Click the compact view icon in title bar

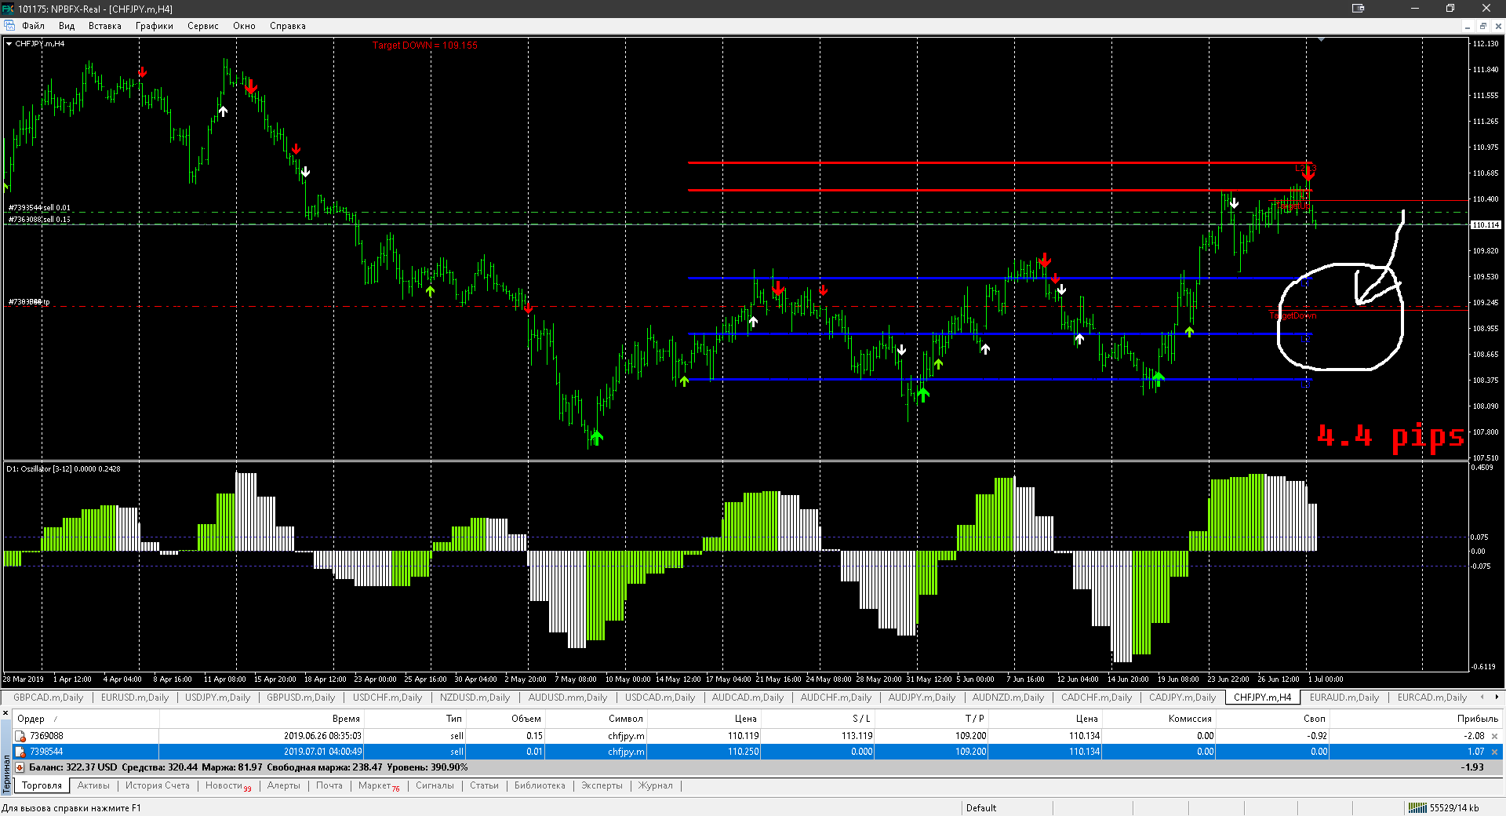(x=1358, y=9)
